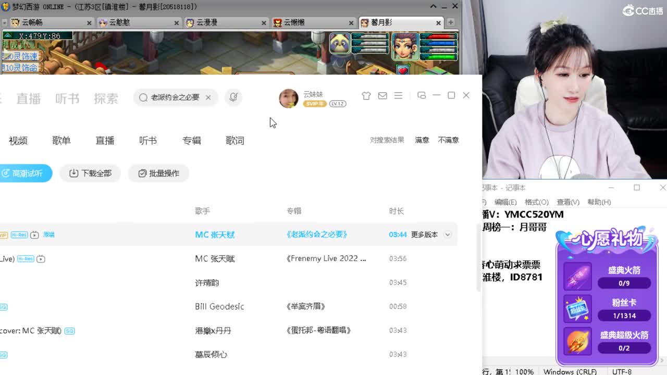Open Notepad's 格式(O) menu

[x=537, y=202]
